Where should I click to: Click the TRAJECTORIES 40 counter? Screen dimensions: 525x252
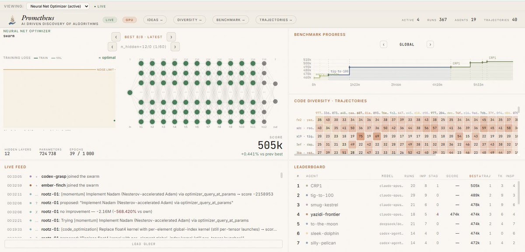(x=500, y=20)
